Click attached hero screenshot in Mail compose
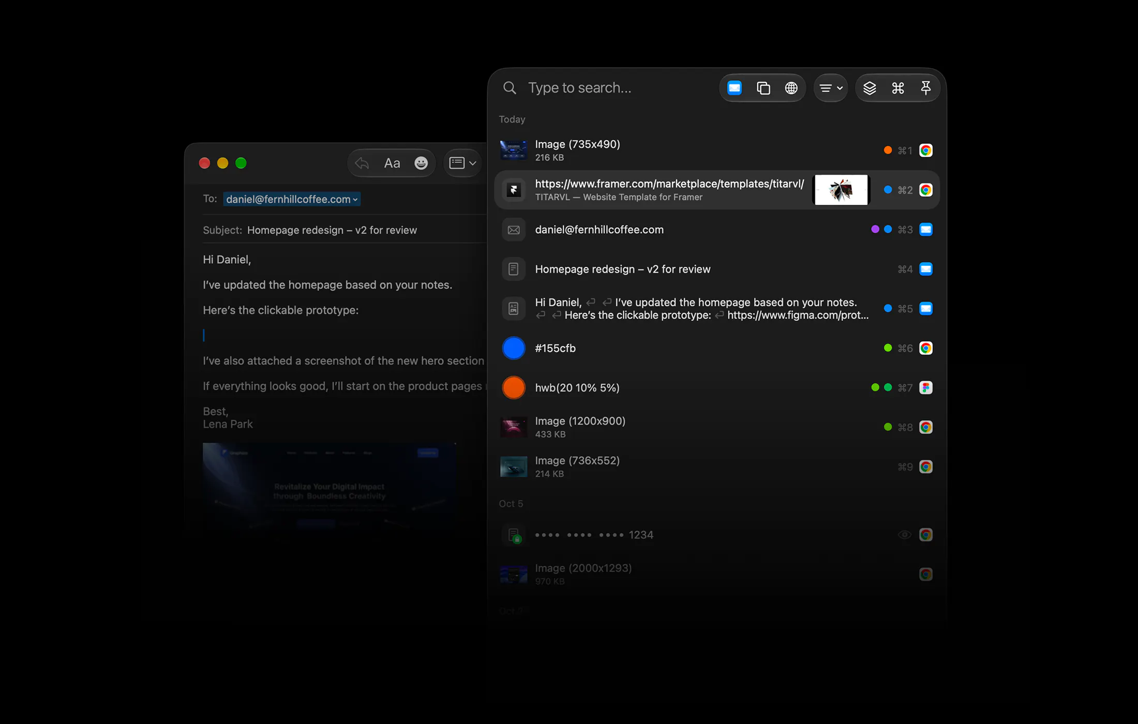This screenshot has width=1138, height=724. 329,486
